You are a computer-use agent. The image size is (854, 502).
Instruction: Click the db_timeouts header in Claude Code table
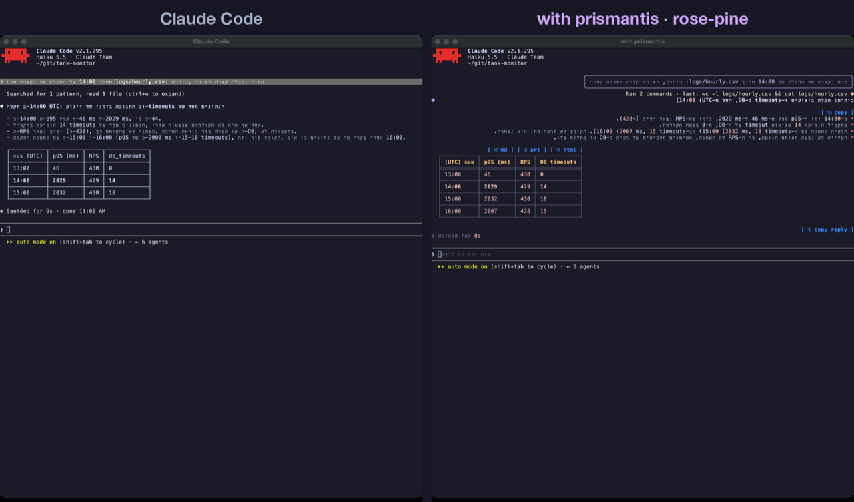[126, 156]
